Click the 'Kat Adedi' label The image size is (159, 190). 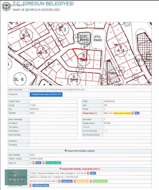click(87, 119)
